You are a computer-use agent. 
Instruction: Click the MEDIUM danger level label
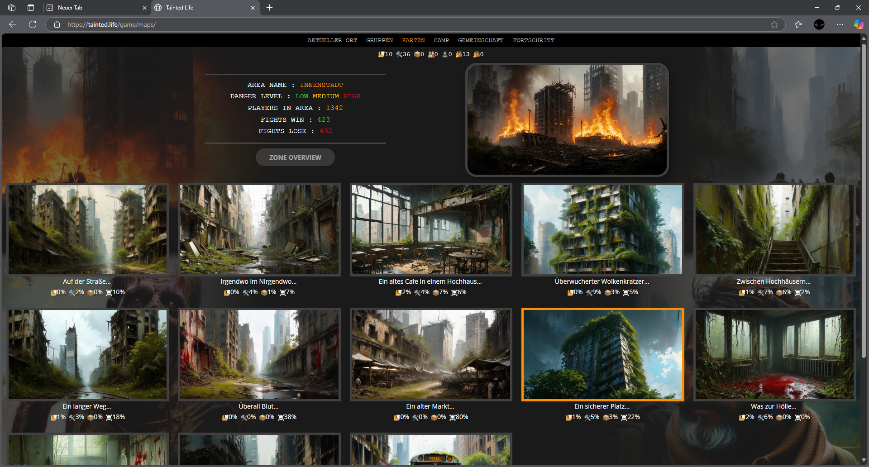[x=325, y=96]
